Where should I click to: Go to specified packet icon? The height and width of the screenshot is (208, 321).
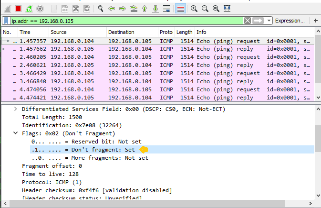click(134, 9)
